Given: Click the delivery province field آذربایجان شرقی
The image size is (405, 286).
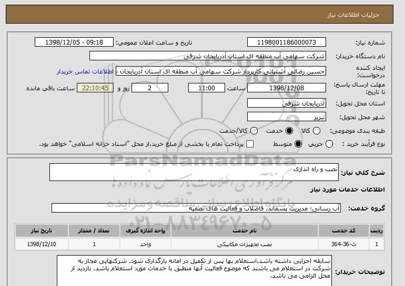Looking at the screenshot, I should point(287,103).
